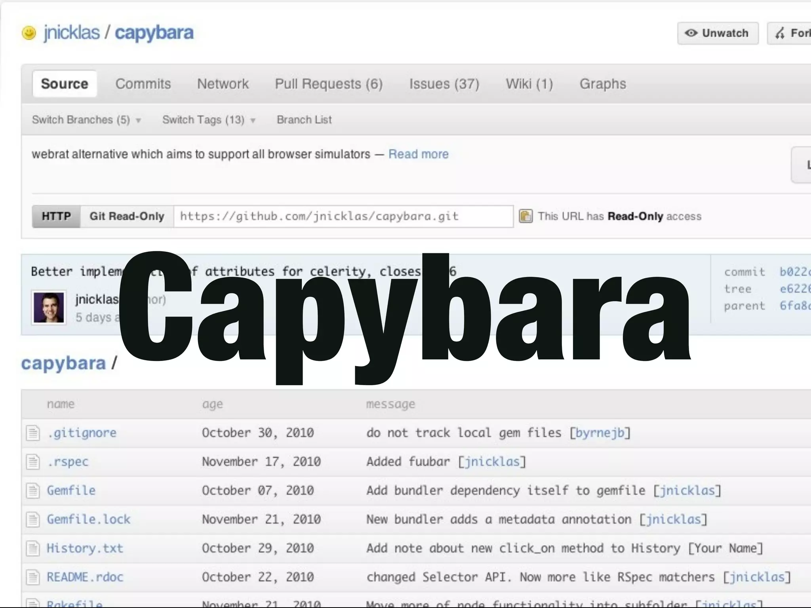Click 'October 22, 2010' age cell

point(258,577)
